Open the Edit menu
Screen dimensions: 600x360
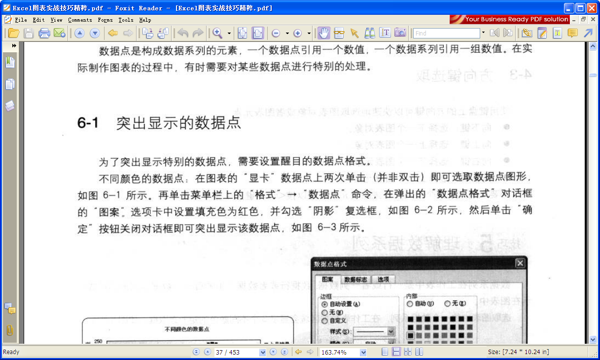pyautogui.click(x=38, y=20)
